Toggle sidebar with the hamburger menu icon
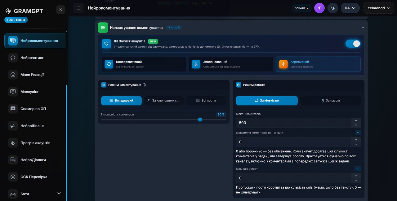The width and height of the screenshot is (397, 201). pos(79,8)
